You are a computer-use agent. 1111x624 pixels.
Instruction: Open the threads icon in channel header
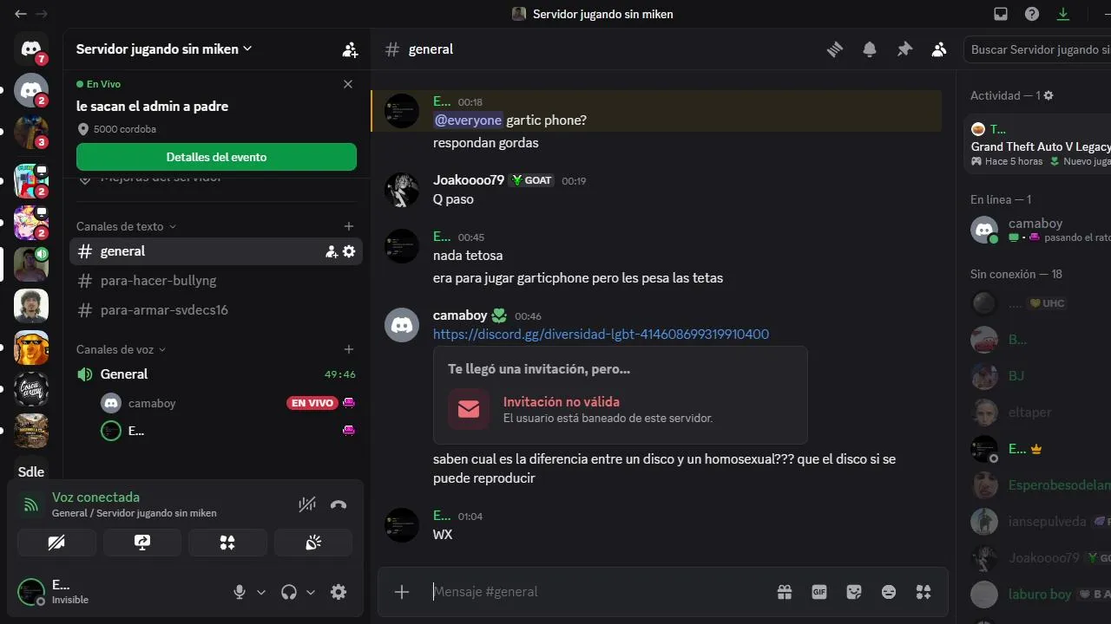pos(835,49)
